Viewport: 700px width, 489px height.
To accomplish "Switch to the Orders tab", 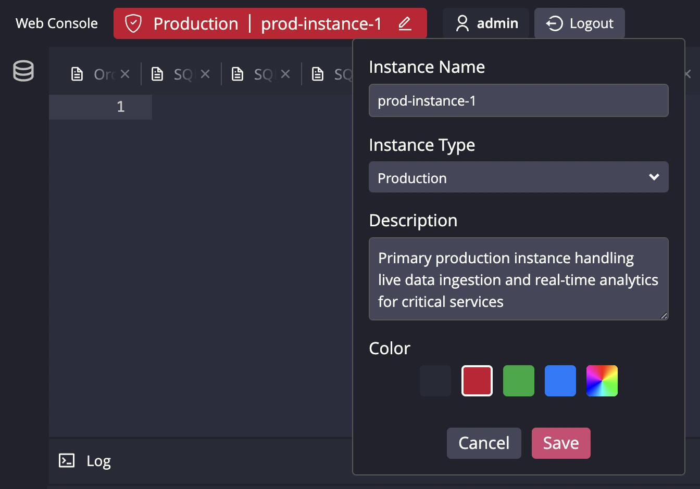I will click(103, 74).
